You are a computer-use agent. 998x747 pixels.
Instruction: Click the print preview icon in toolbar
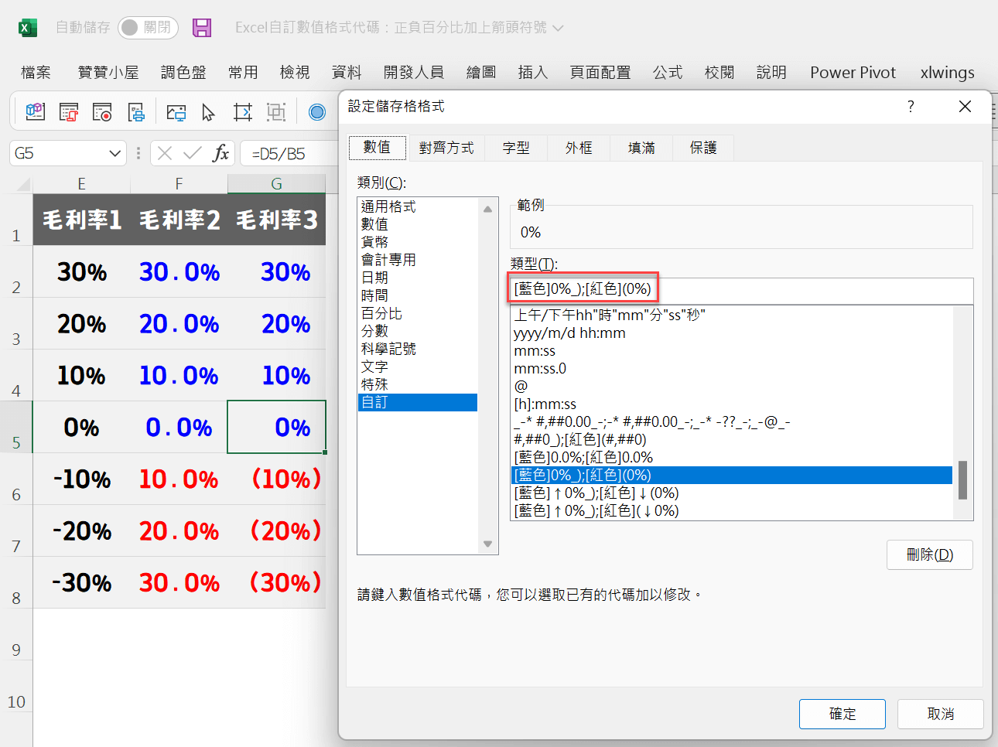pos(136,112)
